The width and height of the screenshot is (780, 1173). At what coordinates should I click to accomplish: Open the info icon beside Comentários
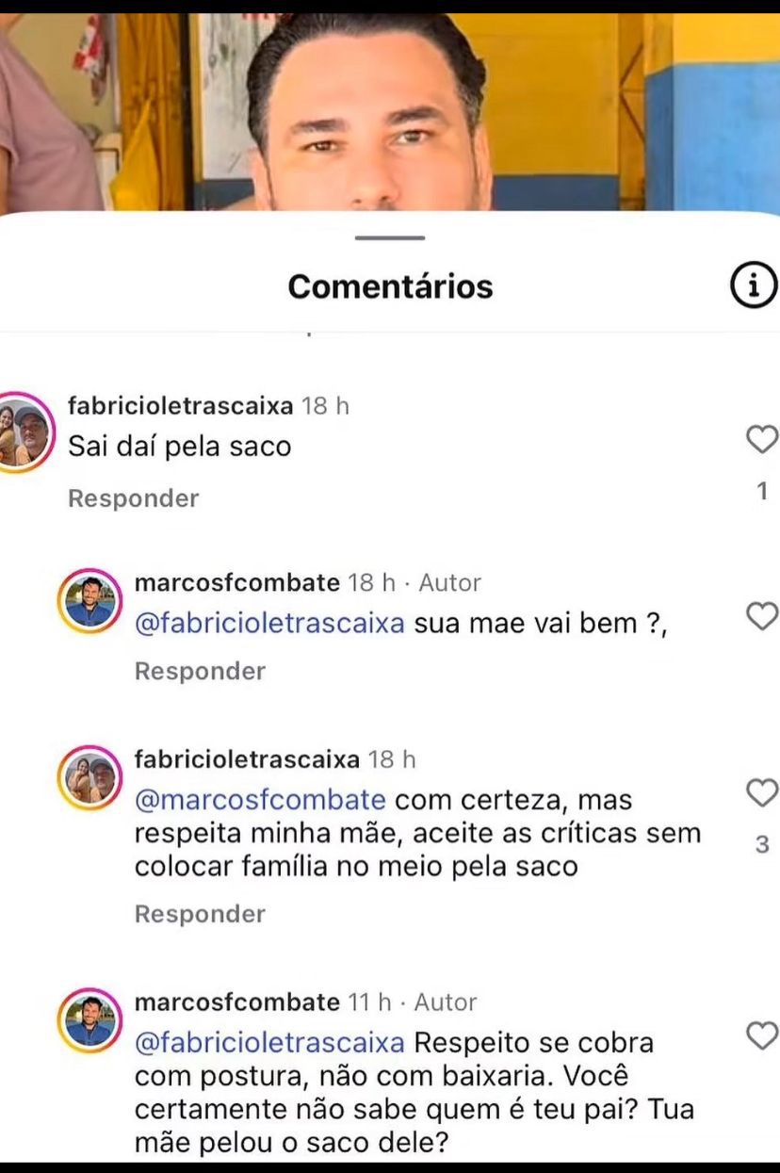pos(753,285)
